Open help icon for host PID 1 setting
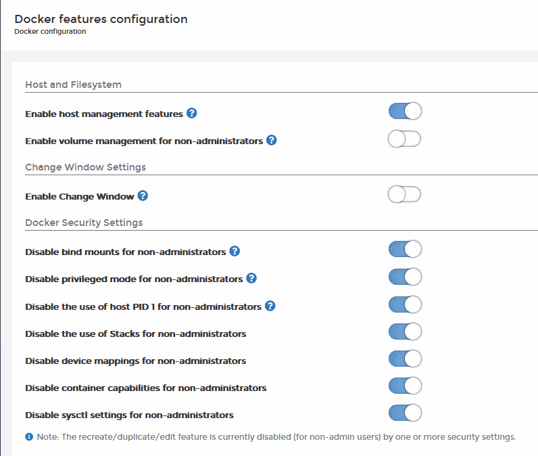This screenshot has height=456, width=538. 270,306
